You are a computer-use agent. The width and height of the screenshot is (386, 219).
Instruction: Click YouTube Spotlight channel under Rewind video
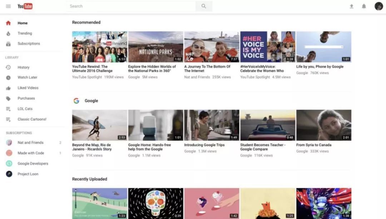point(87,77)
